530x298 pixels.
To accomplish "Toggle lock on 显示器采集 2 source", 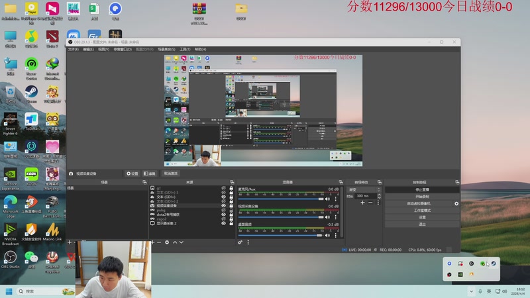I will (231, 223).
